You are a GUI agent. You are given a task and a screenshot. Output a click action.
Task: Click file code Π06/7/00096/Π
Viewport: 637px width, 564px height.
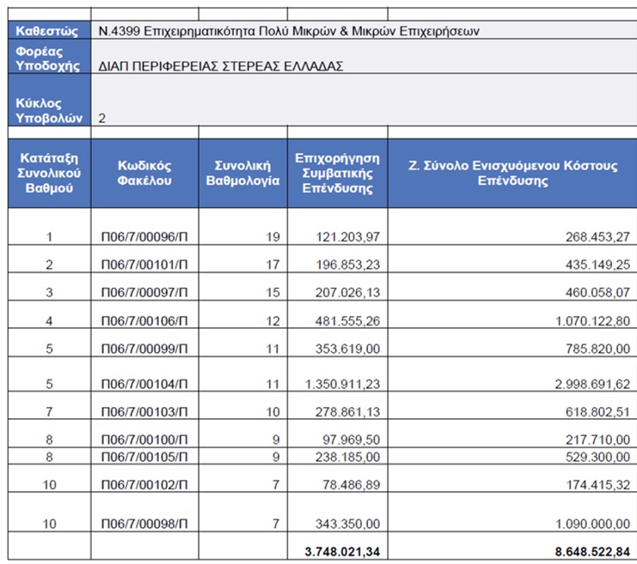(144, 237)
